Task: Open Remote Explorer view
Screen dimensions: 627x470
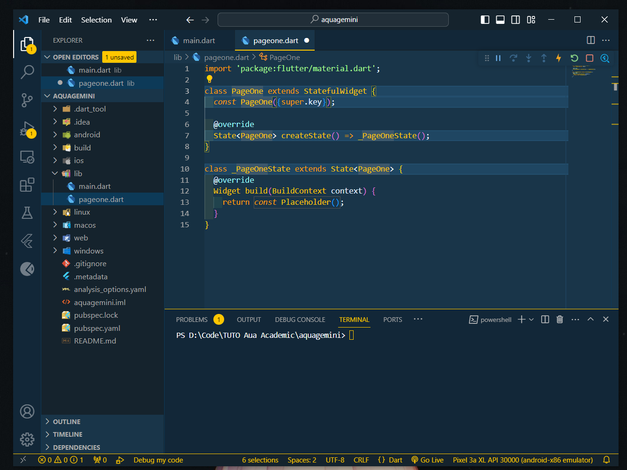Action: tap(27, 157)
